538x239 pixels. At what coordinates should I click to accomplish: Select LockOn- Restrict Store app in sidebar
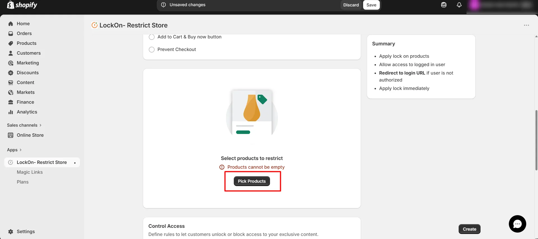[x=42, y=163]
